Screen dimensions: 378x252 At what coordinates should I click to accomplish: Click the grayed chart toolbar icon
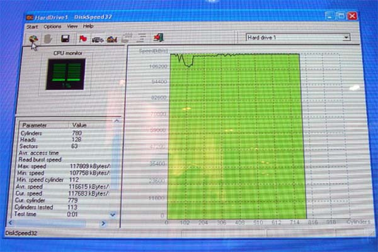tap(127, 38)
